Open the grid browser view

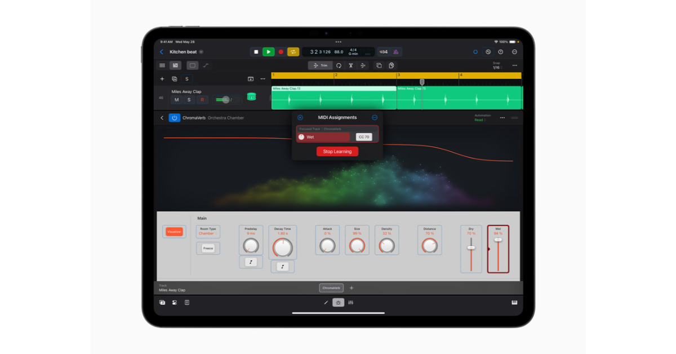click(x=162, y=65)
